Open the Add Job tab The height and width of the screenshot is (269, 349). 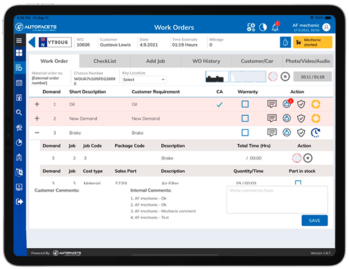156,61
